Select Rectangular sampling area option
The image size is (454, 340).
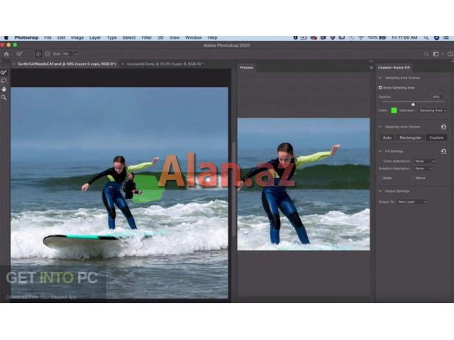click(410, 137)
